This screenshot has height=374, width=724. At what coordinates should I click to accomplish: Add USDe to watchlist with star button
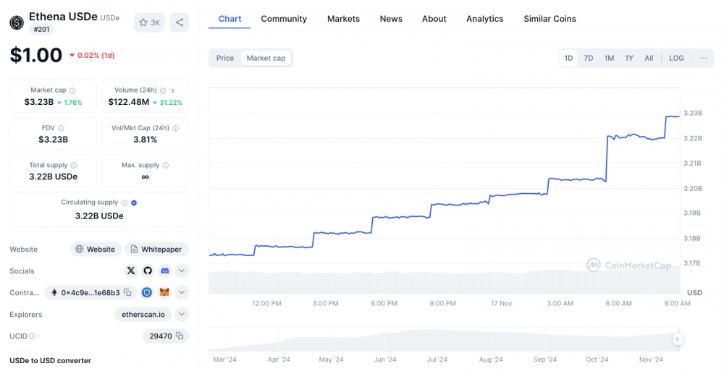[149, 22]
